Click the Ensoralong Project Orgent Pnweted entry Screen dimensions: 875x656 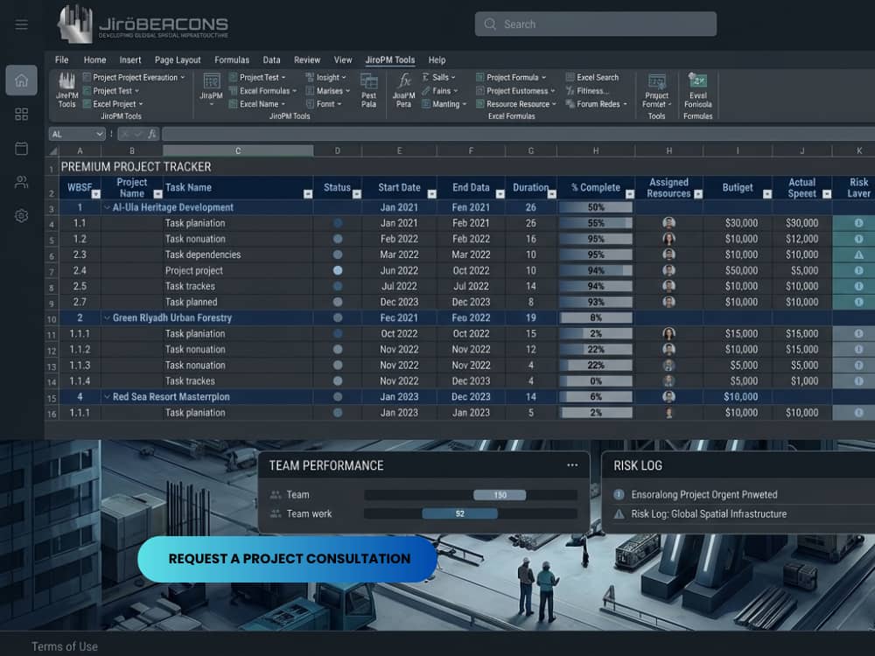pos(703,495)
